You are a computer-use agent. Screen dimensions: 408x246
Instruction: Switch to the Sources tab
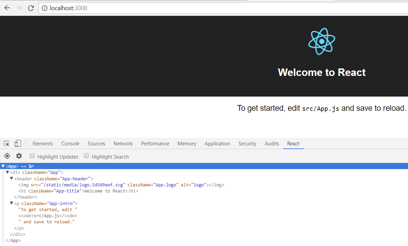pyautogui.click(x=96, y=144)
